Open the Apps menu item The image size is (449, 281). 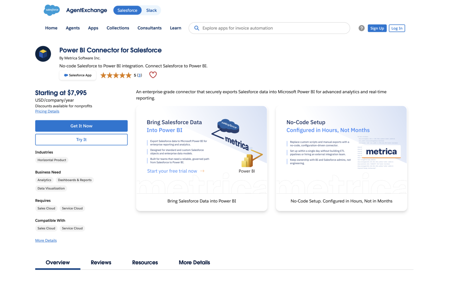pyautogui.click(x=93, y=28)
